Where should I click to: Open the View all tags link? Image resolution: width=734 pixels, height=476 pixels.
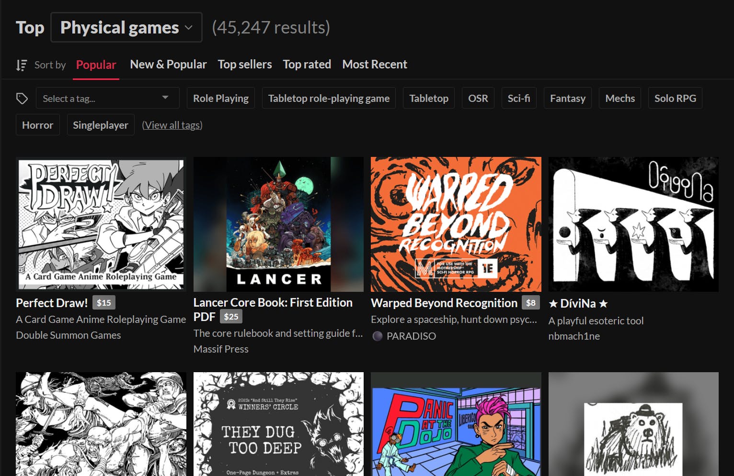172,125
